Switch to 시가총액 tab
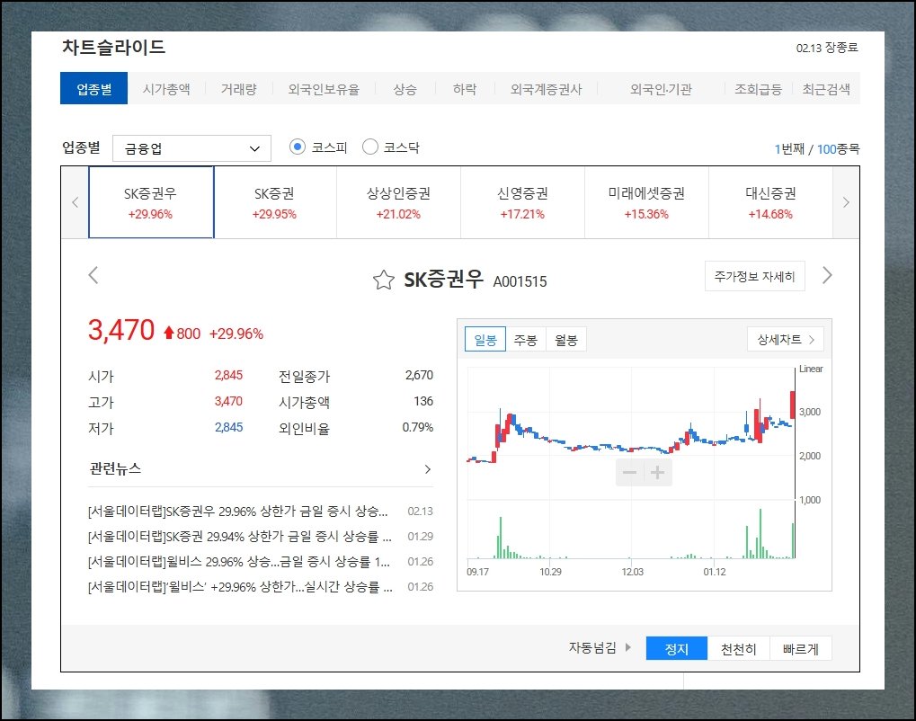This screenshot has height=721, width=916. pyautogui.click(x=166, y=89)
